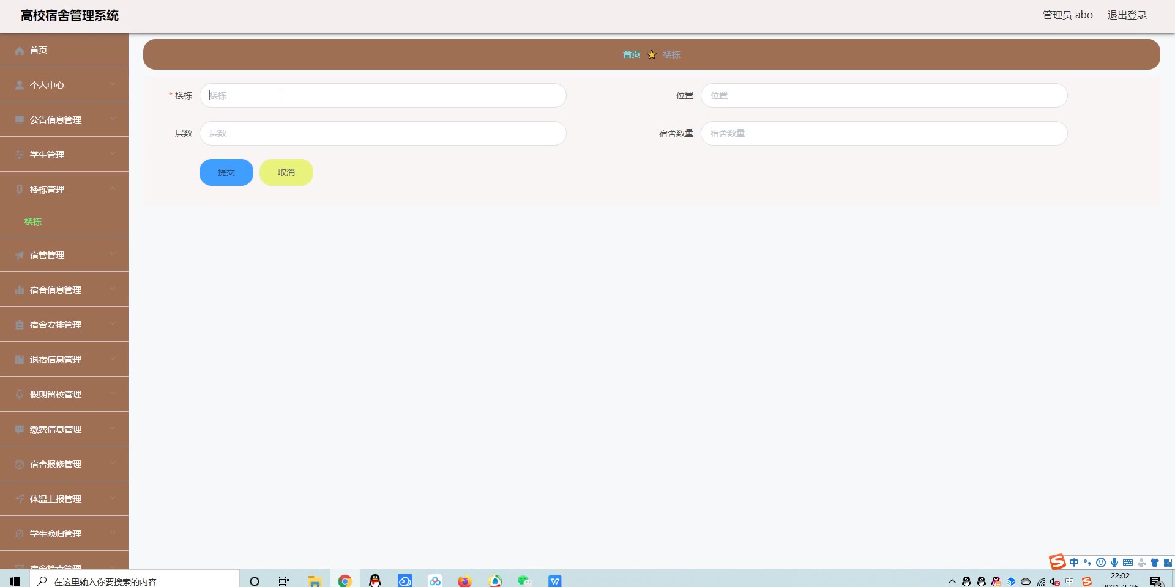Click the icon beside 退宿信息管理

(20, 360)
